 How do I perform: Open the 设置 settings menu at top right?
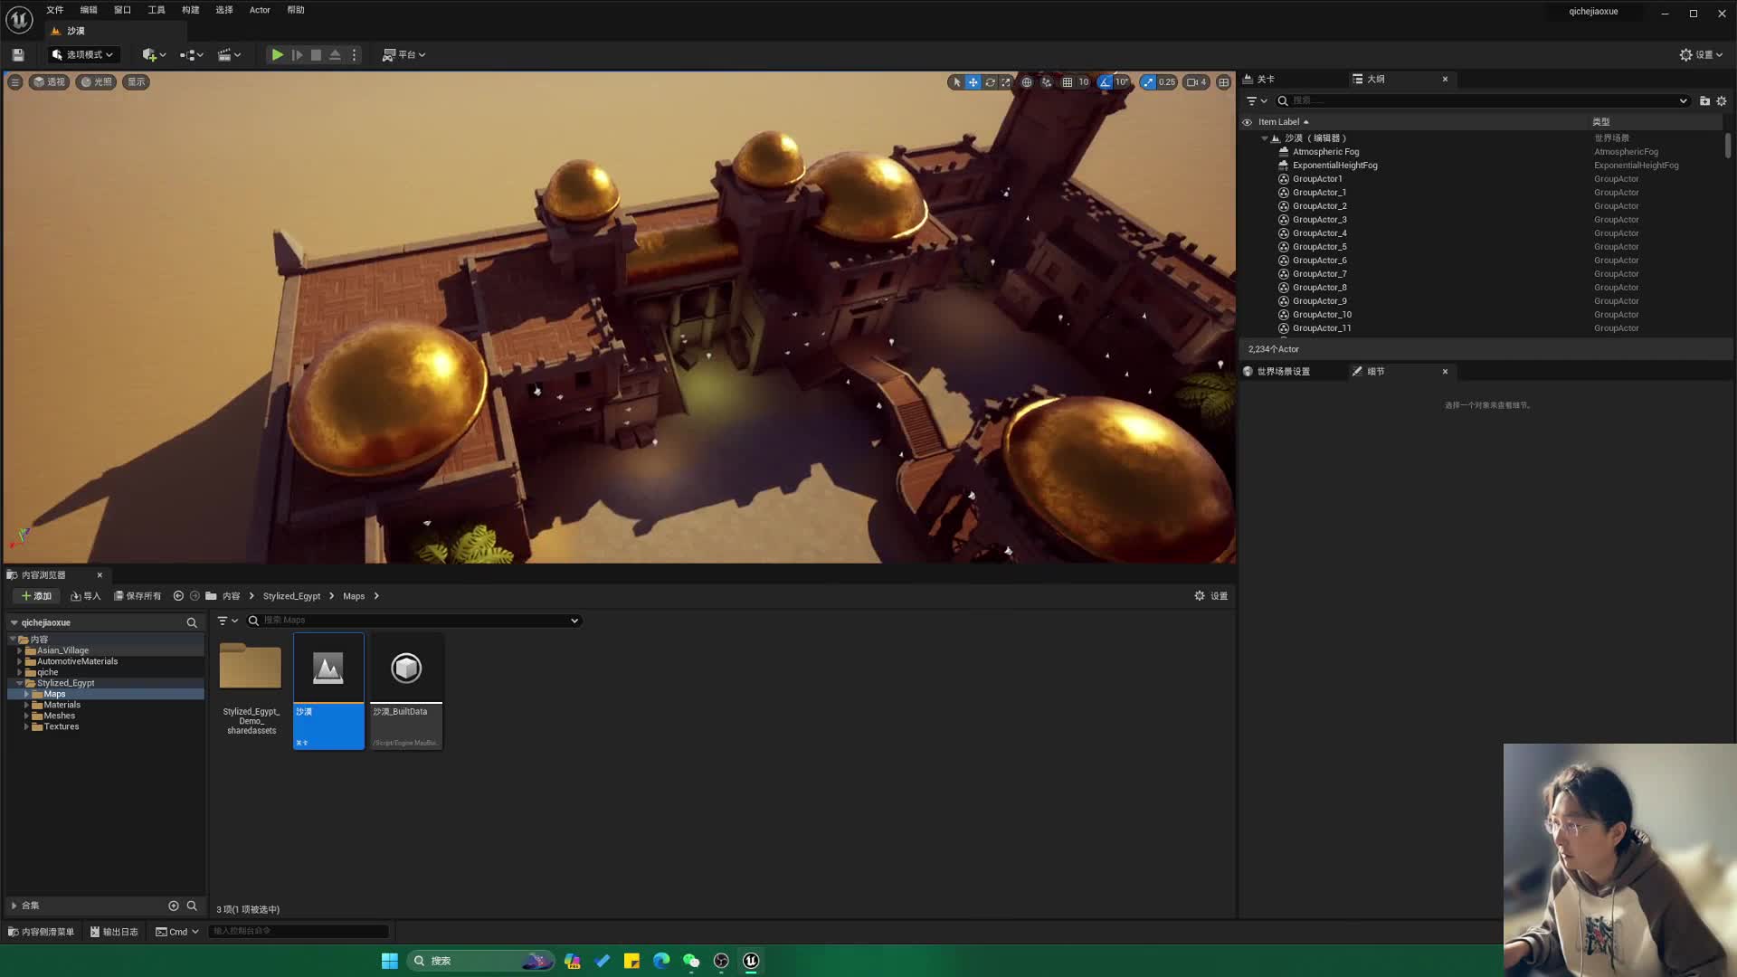tap(1701, 55)
